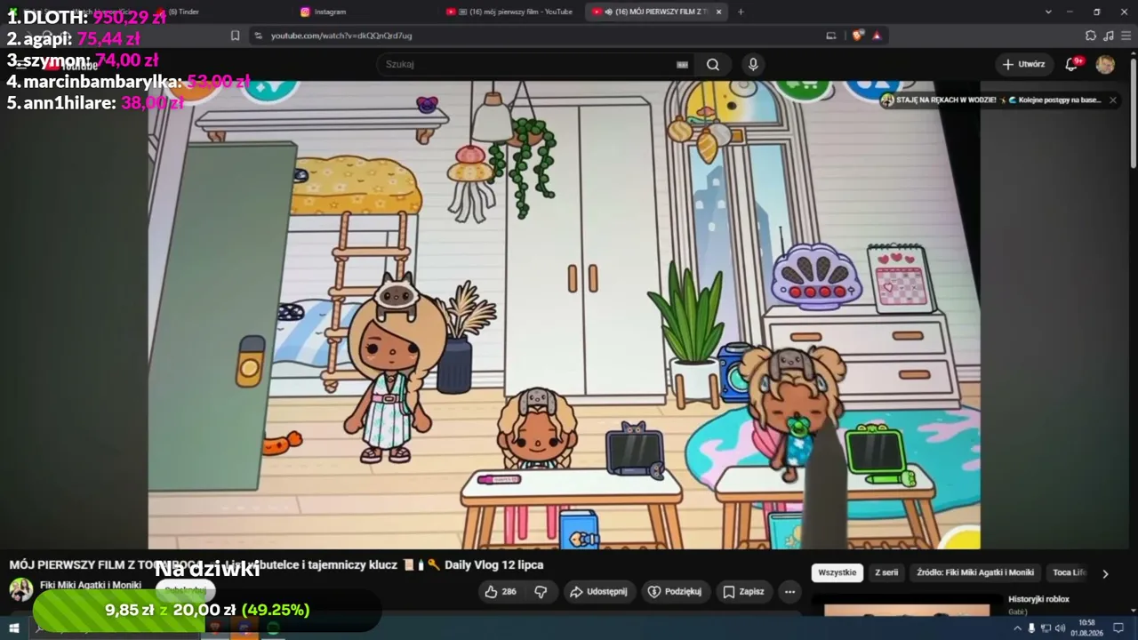This screenshot has width=1138, height=640.
Task: Open the tab search dropdown arrow in title bar
Action: pyautogui.click(x=1048, y=12)
